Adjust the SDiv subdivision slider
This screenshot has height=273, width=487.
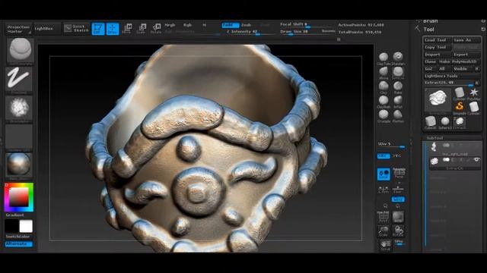(x=391, y=145)
